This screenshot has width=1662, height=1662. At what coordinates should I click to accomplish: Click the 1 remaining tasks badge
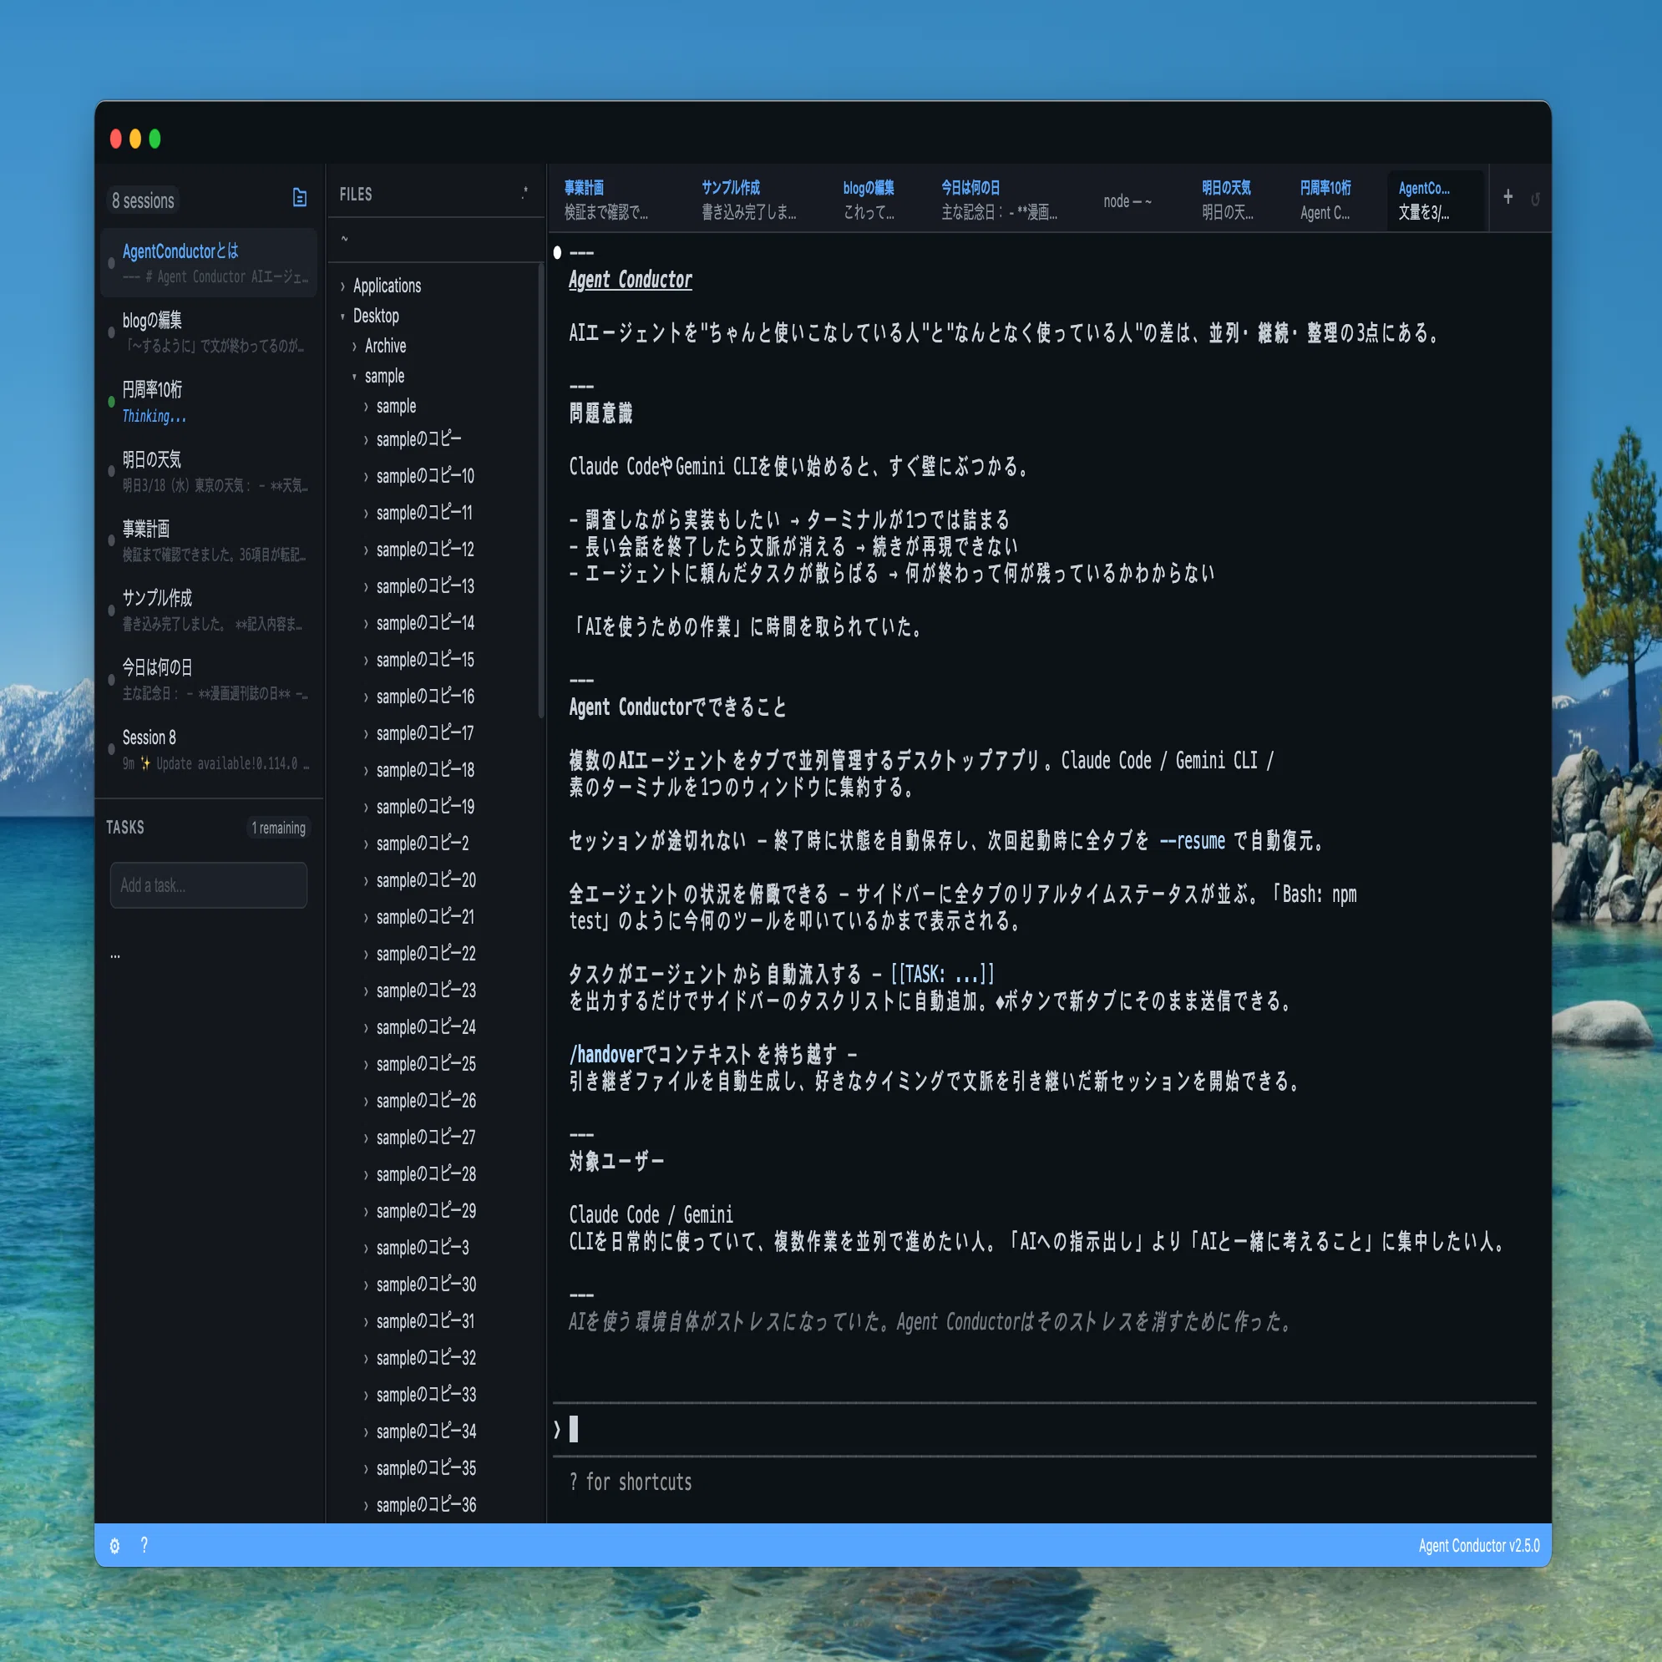pos(279,828)
